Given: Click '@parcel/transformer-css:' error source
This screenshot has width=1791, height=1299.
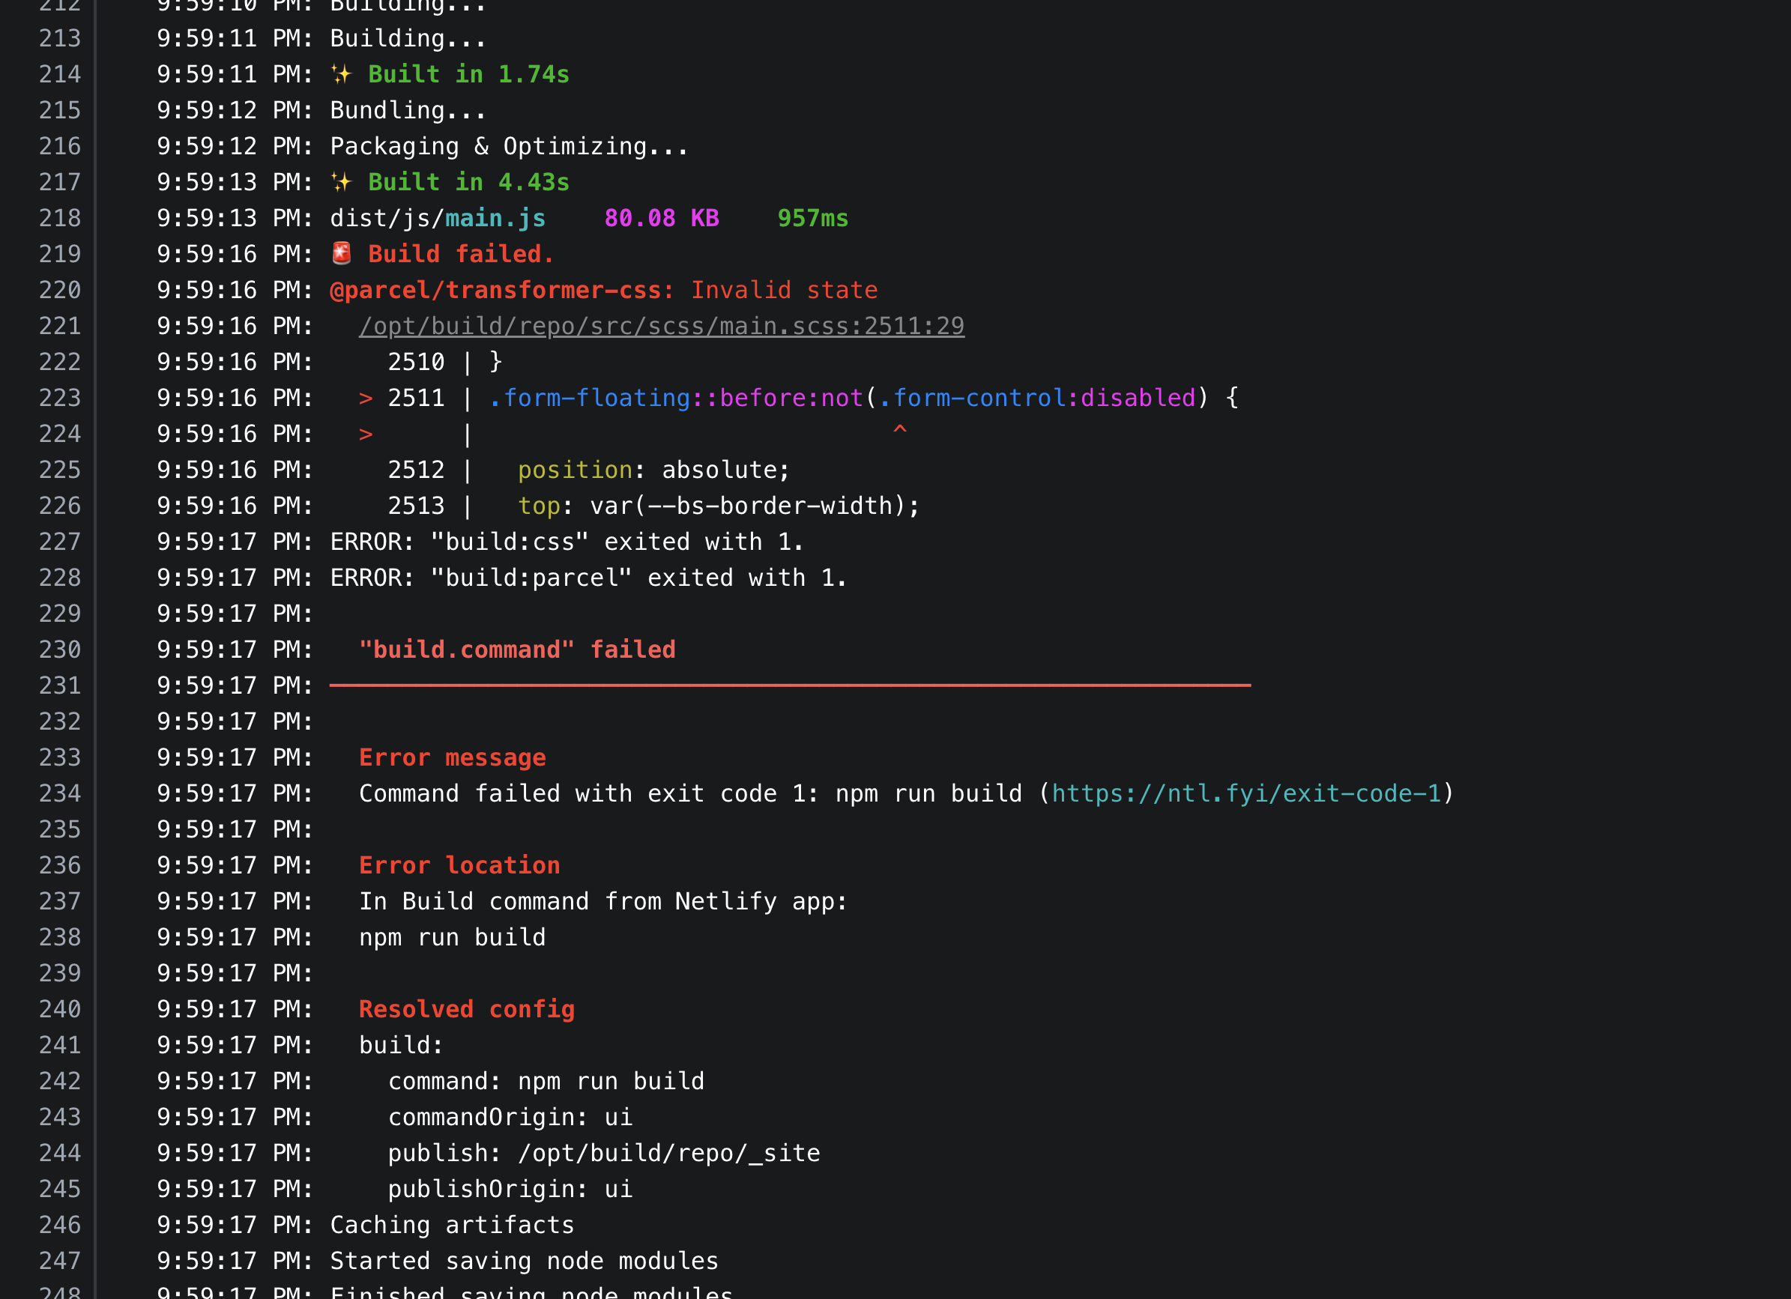Looking at the screenshot, I should pos(502,290).
